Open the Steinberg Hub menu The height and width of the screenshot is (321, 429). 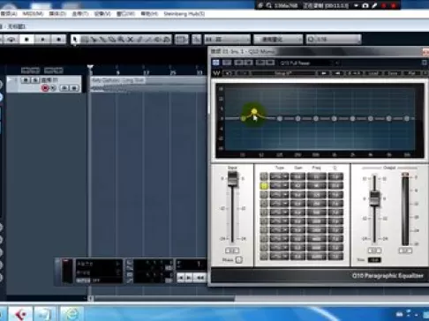184,13
